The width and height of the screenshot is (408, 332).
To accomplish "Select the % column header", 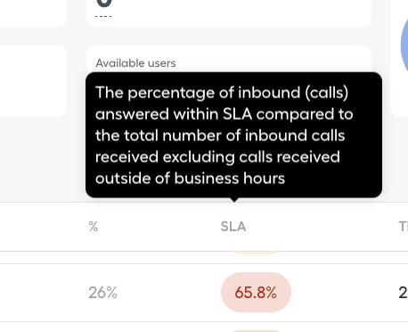I will (x=94, y=227).
